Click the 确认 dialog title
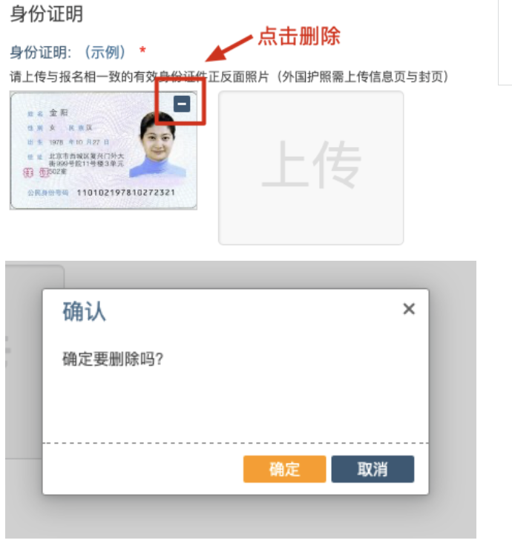Viewport: 512px width, 546px height. tap(84, 311)
